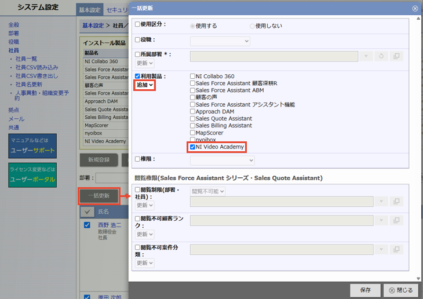Check 顧客の声 product checkbox
The height and width of the screenshot is (299, 423).
point(192,97)
